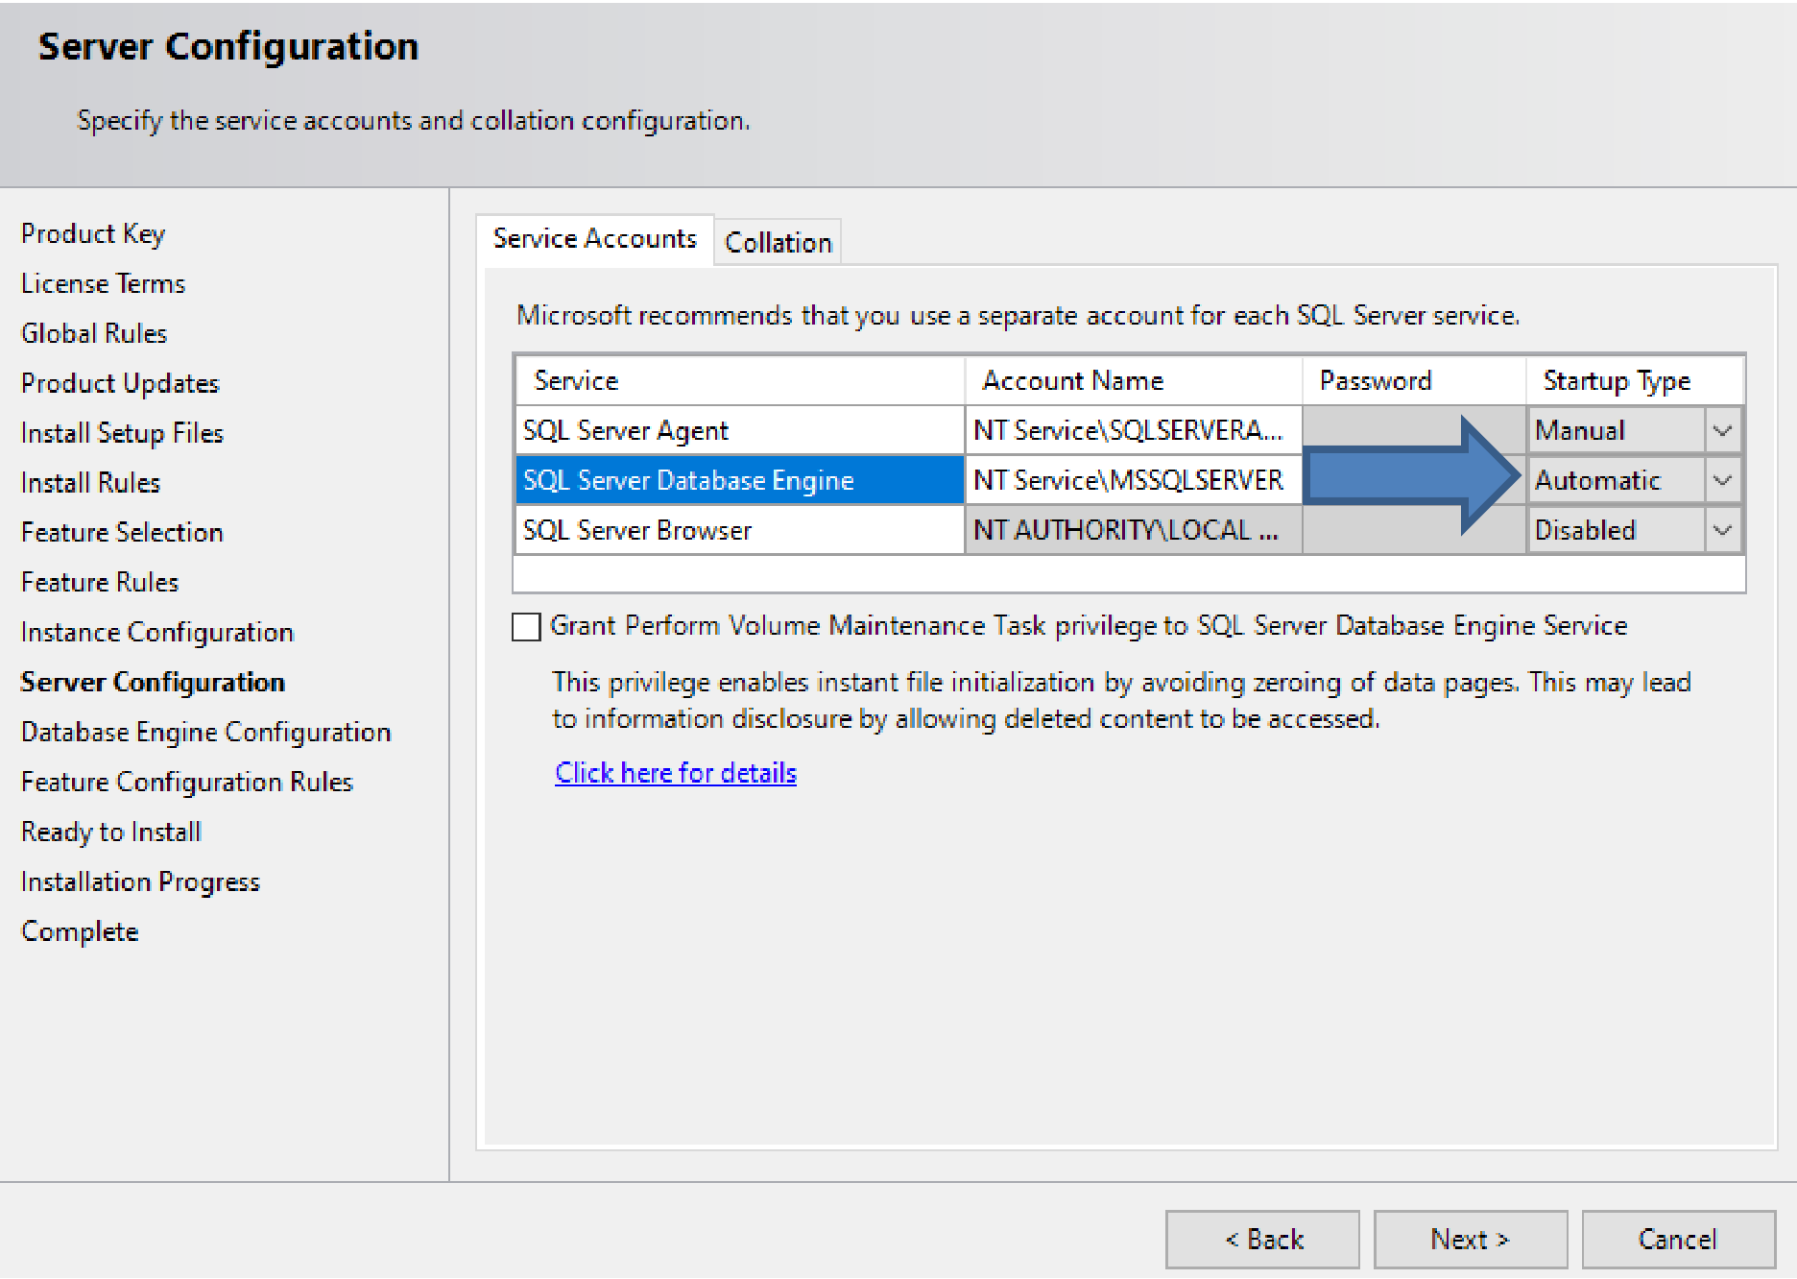The height and width of the screenshot is (1279, 1797).
Task: Go back with the Back button
Action: [1262, 1240]
